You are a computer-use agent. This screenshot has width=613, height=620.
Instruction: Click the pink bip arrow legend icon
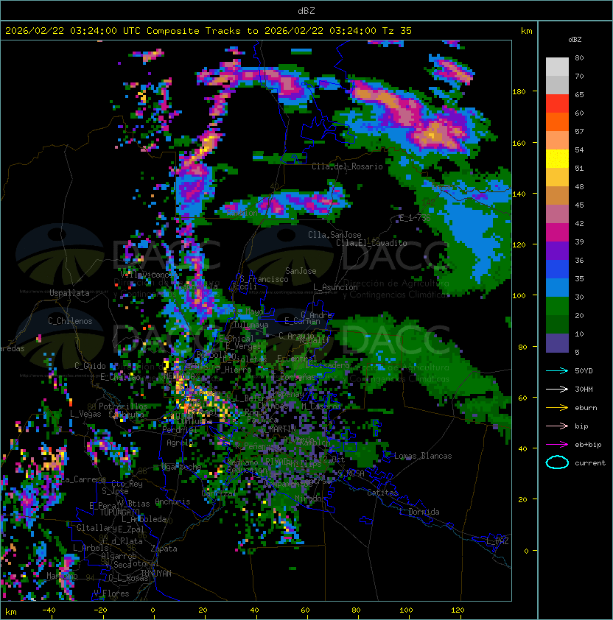tap(557, 426)
